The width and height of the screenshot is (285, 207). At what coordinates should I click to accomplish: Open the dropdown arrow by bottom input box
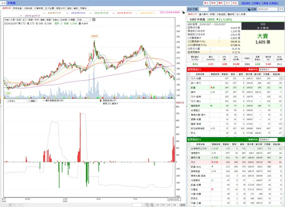pyautogui.click(x=143, y=205)
